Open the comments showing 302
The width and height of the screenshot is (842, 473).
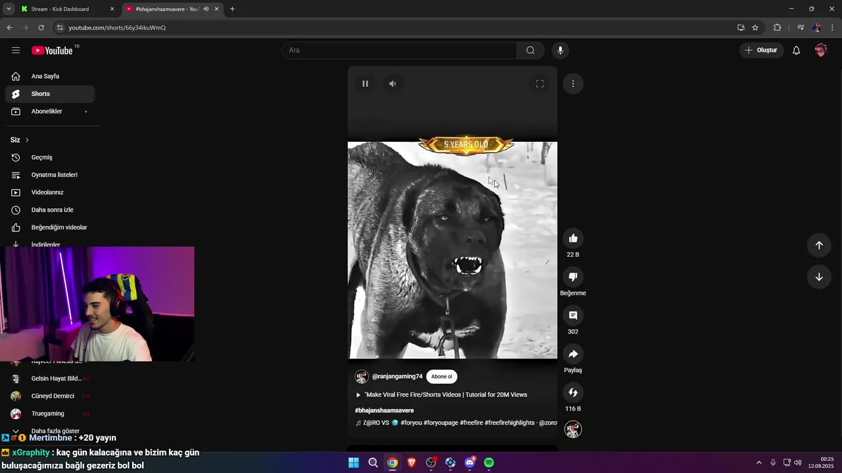573,315
